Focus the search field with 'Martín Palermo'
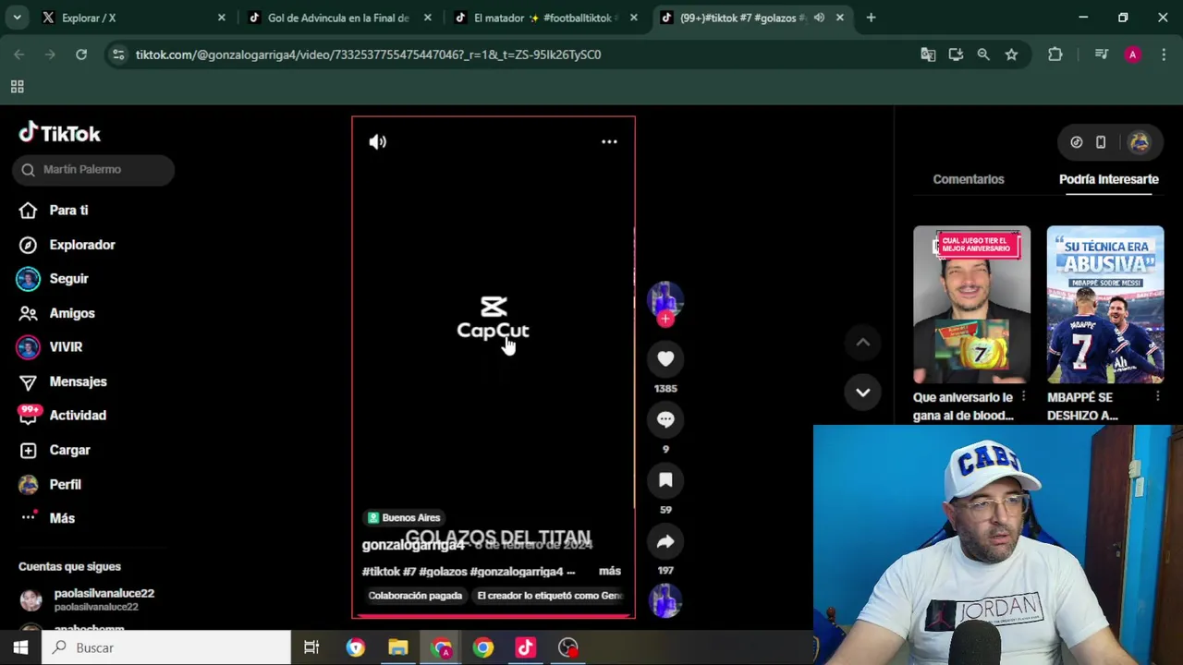The image size is (1183, 665). point(93,169)
